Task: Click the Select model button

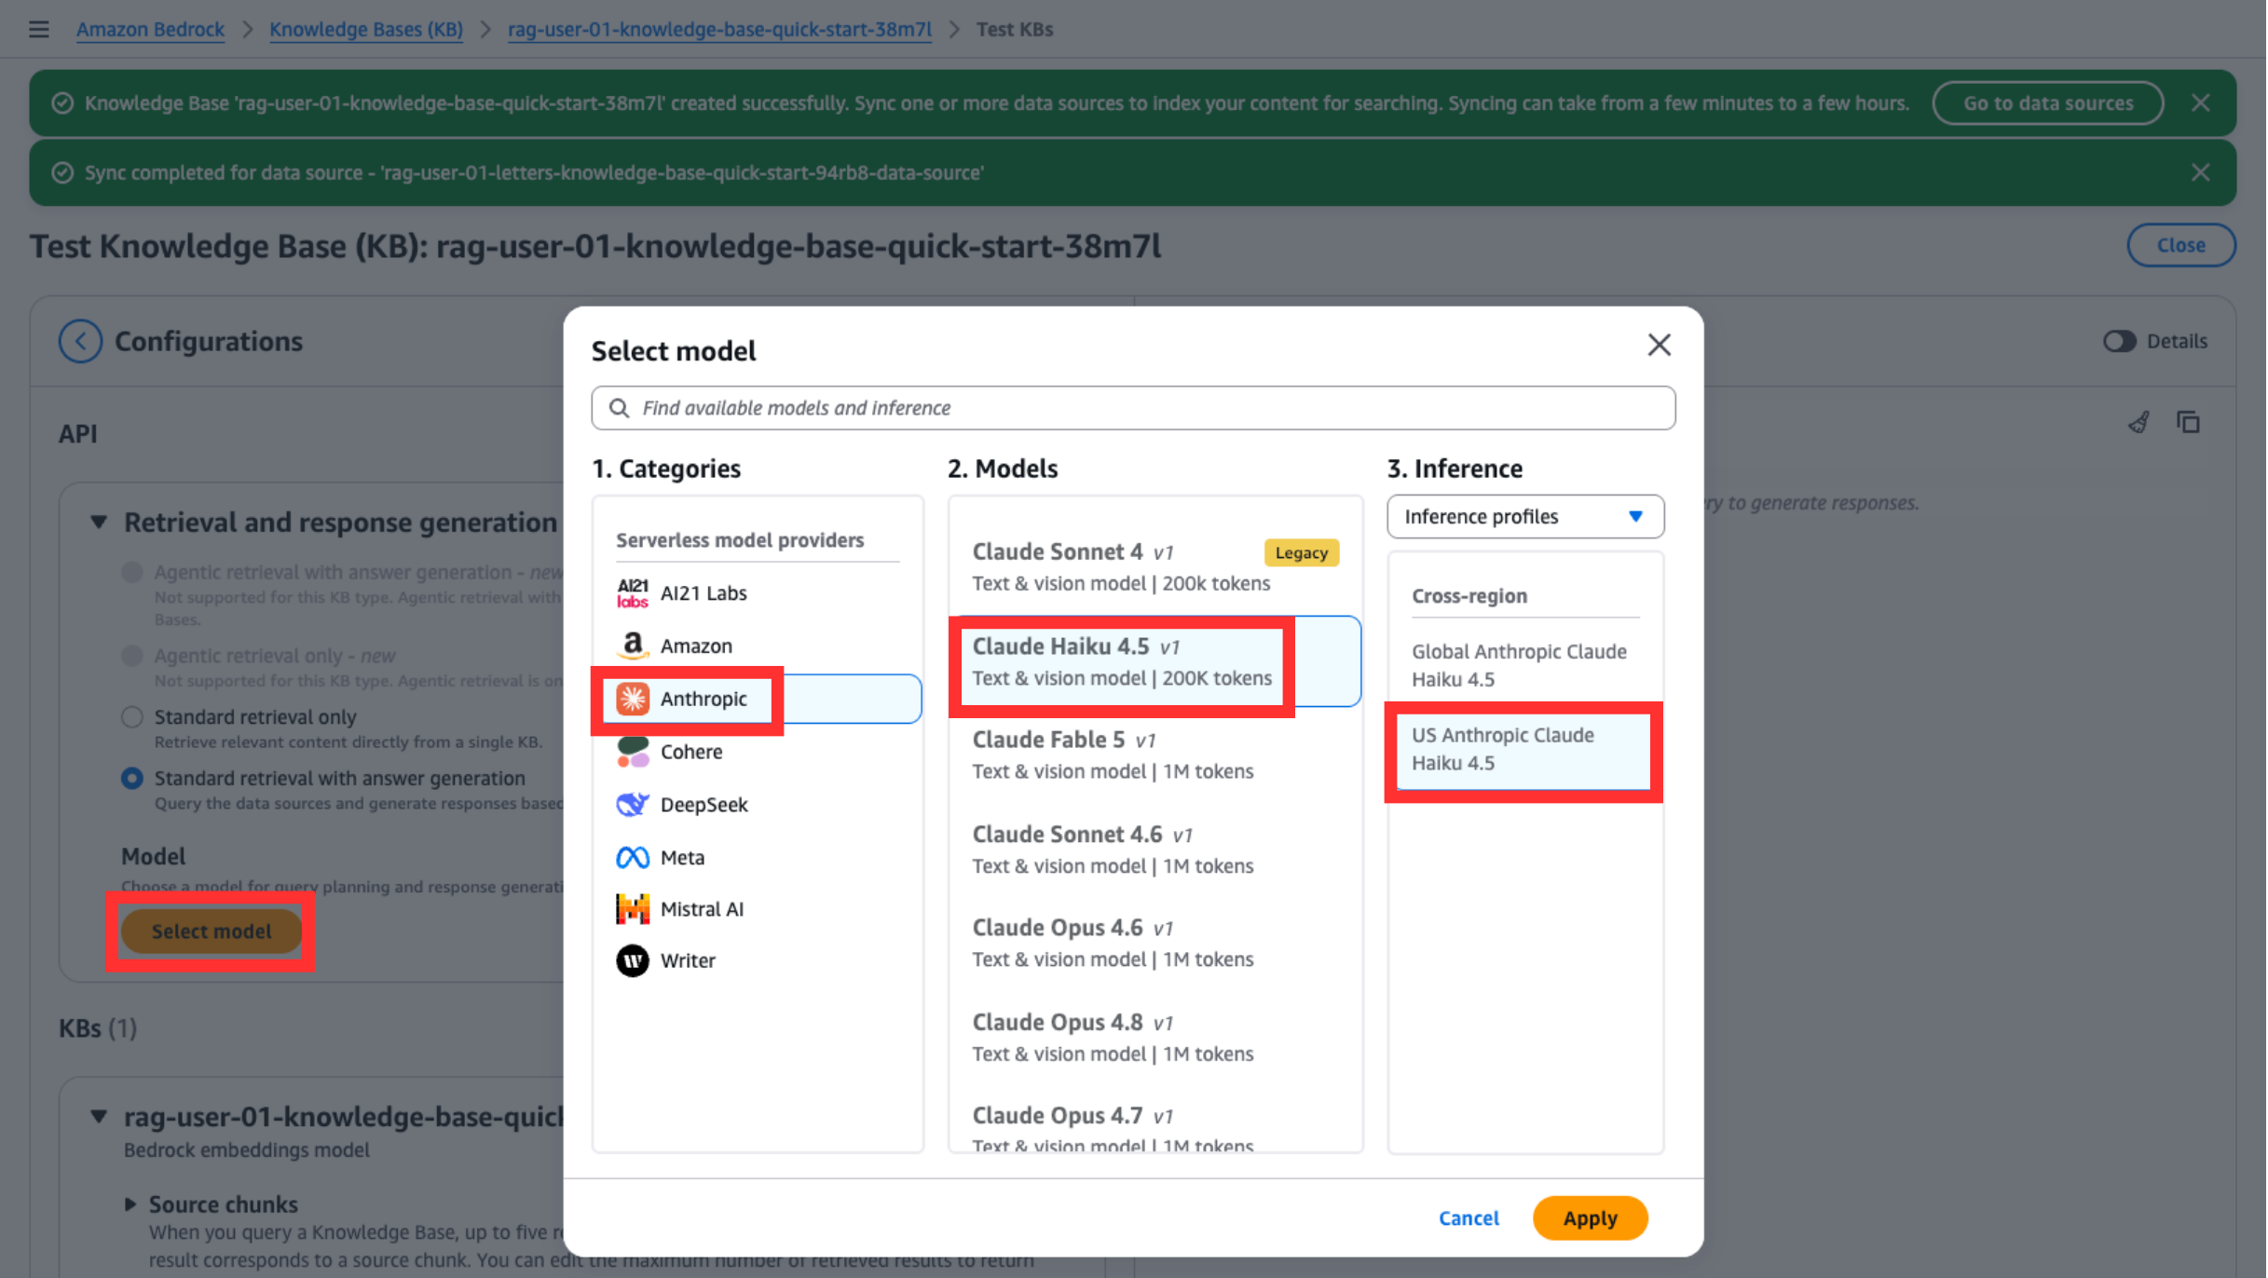Action: (x=212, y=931)
